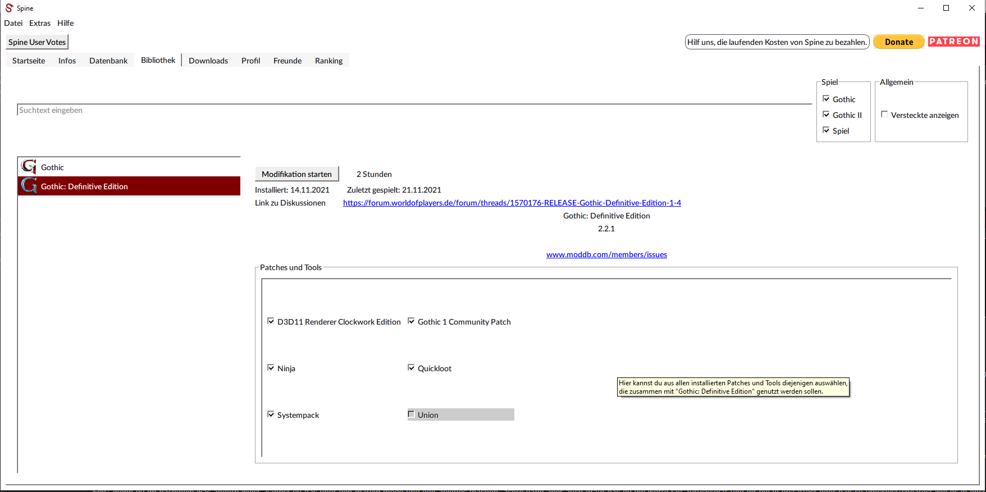The height and width of the screenshot is (492, 986).
Task: Disable the Ninja patch checkbox
Action: click(271, 368)
